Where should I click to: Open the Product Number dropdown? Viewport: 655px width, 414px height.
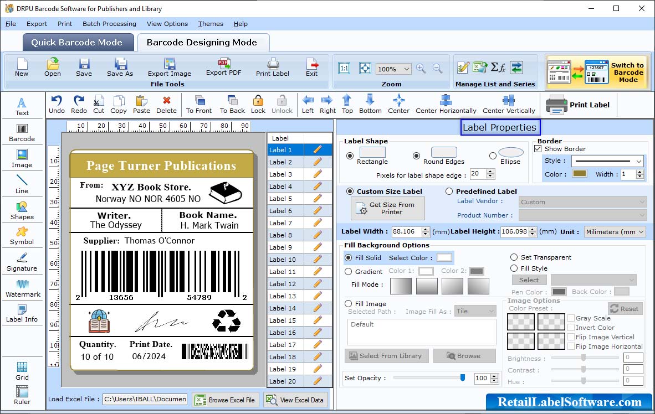583,215
